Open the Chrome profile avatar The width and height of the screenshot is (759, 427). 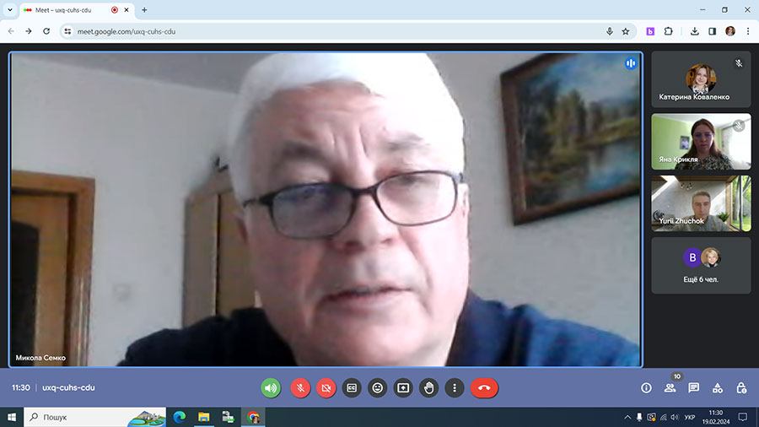(x=730, y=31)
